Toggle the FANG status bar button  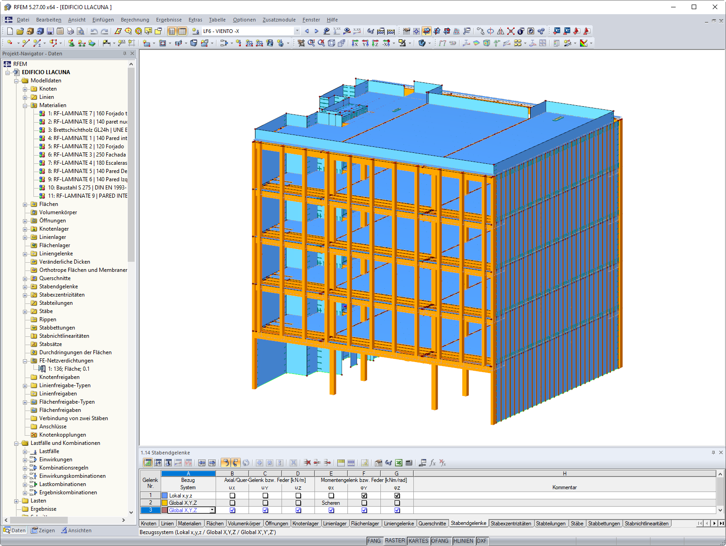pyautogui.click(x=374, y=541)
